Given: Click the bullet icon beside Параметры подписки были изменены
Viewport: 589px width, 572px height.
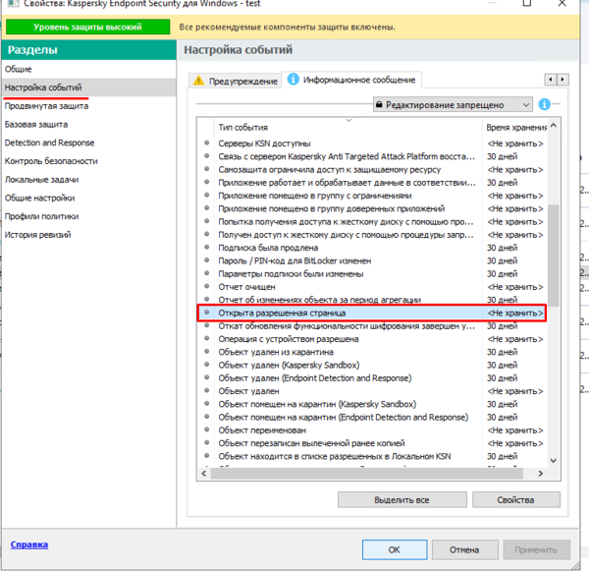Looking at the screenshot, I should pos(206,273).
